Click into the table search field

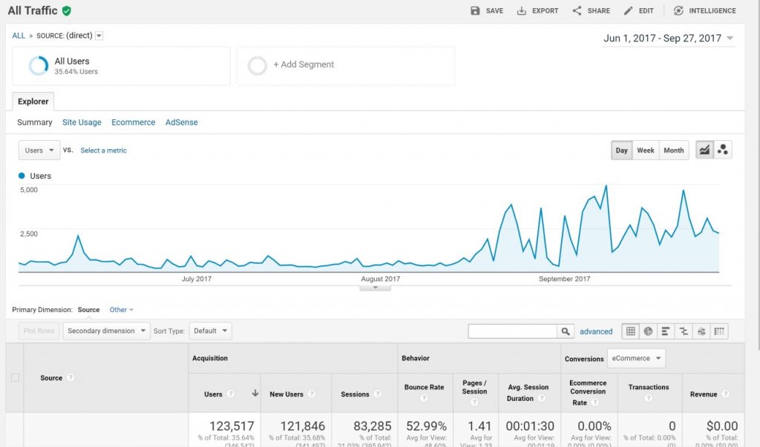512,331
